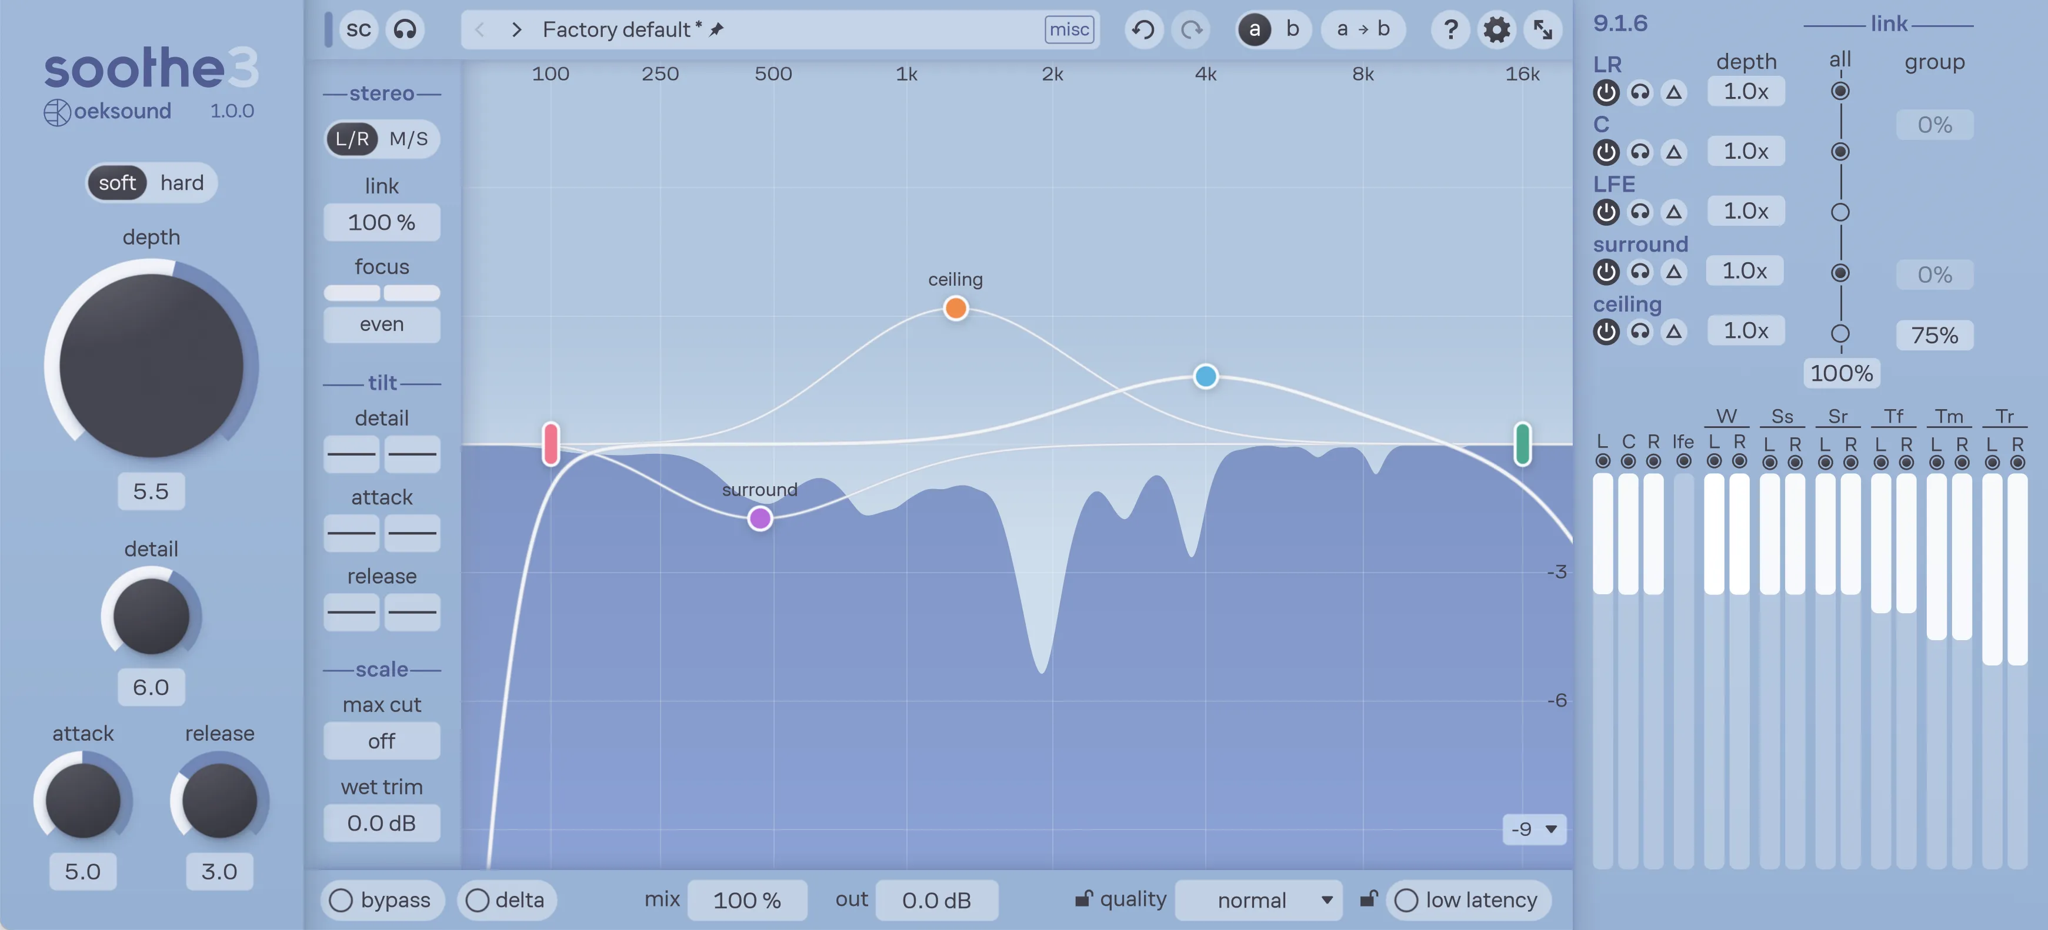
Task: Click the large depth knob
Action: (x=151, y=365)
